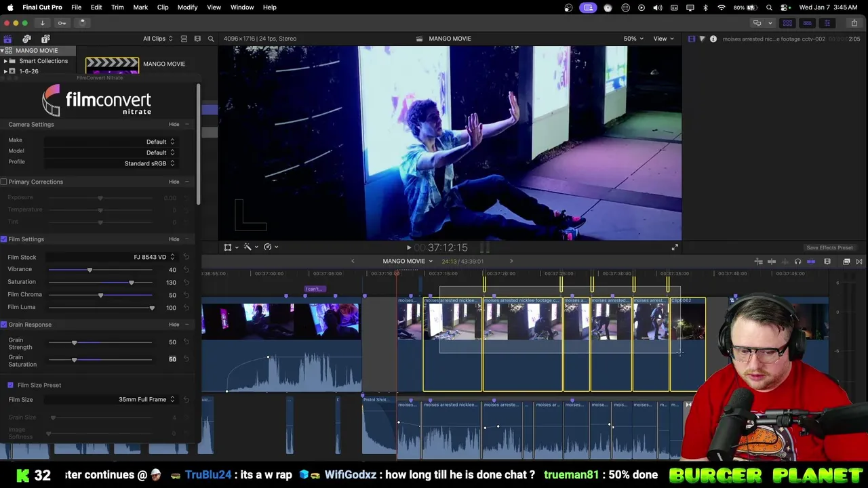Image resolution: width=868 pixels, height=488 pixels.
Task: Show the libraries sidebar clapper icon
Action: [7, 39]
